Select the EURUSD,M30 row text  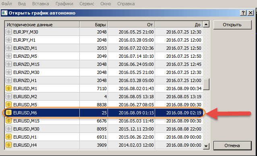pyautogui.click(x=26, y=129)
